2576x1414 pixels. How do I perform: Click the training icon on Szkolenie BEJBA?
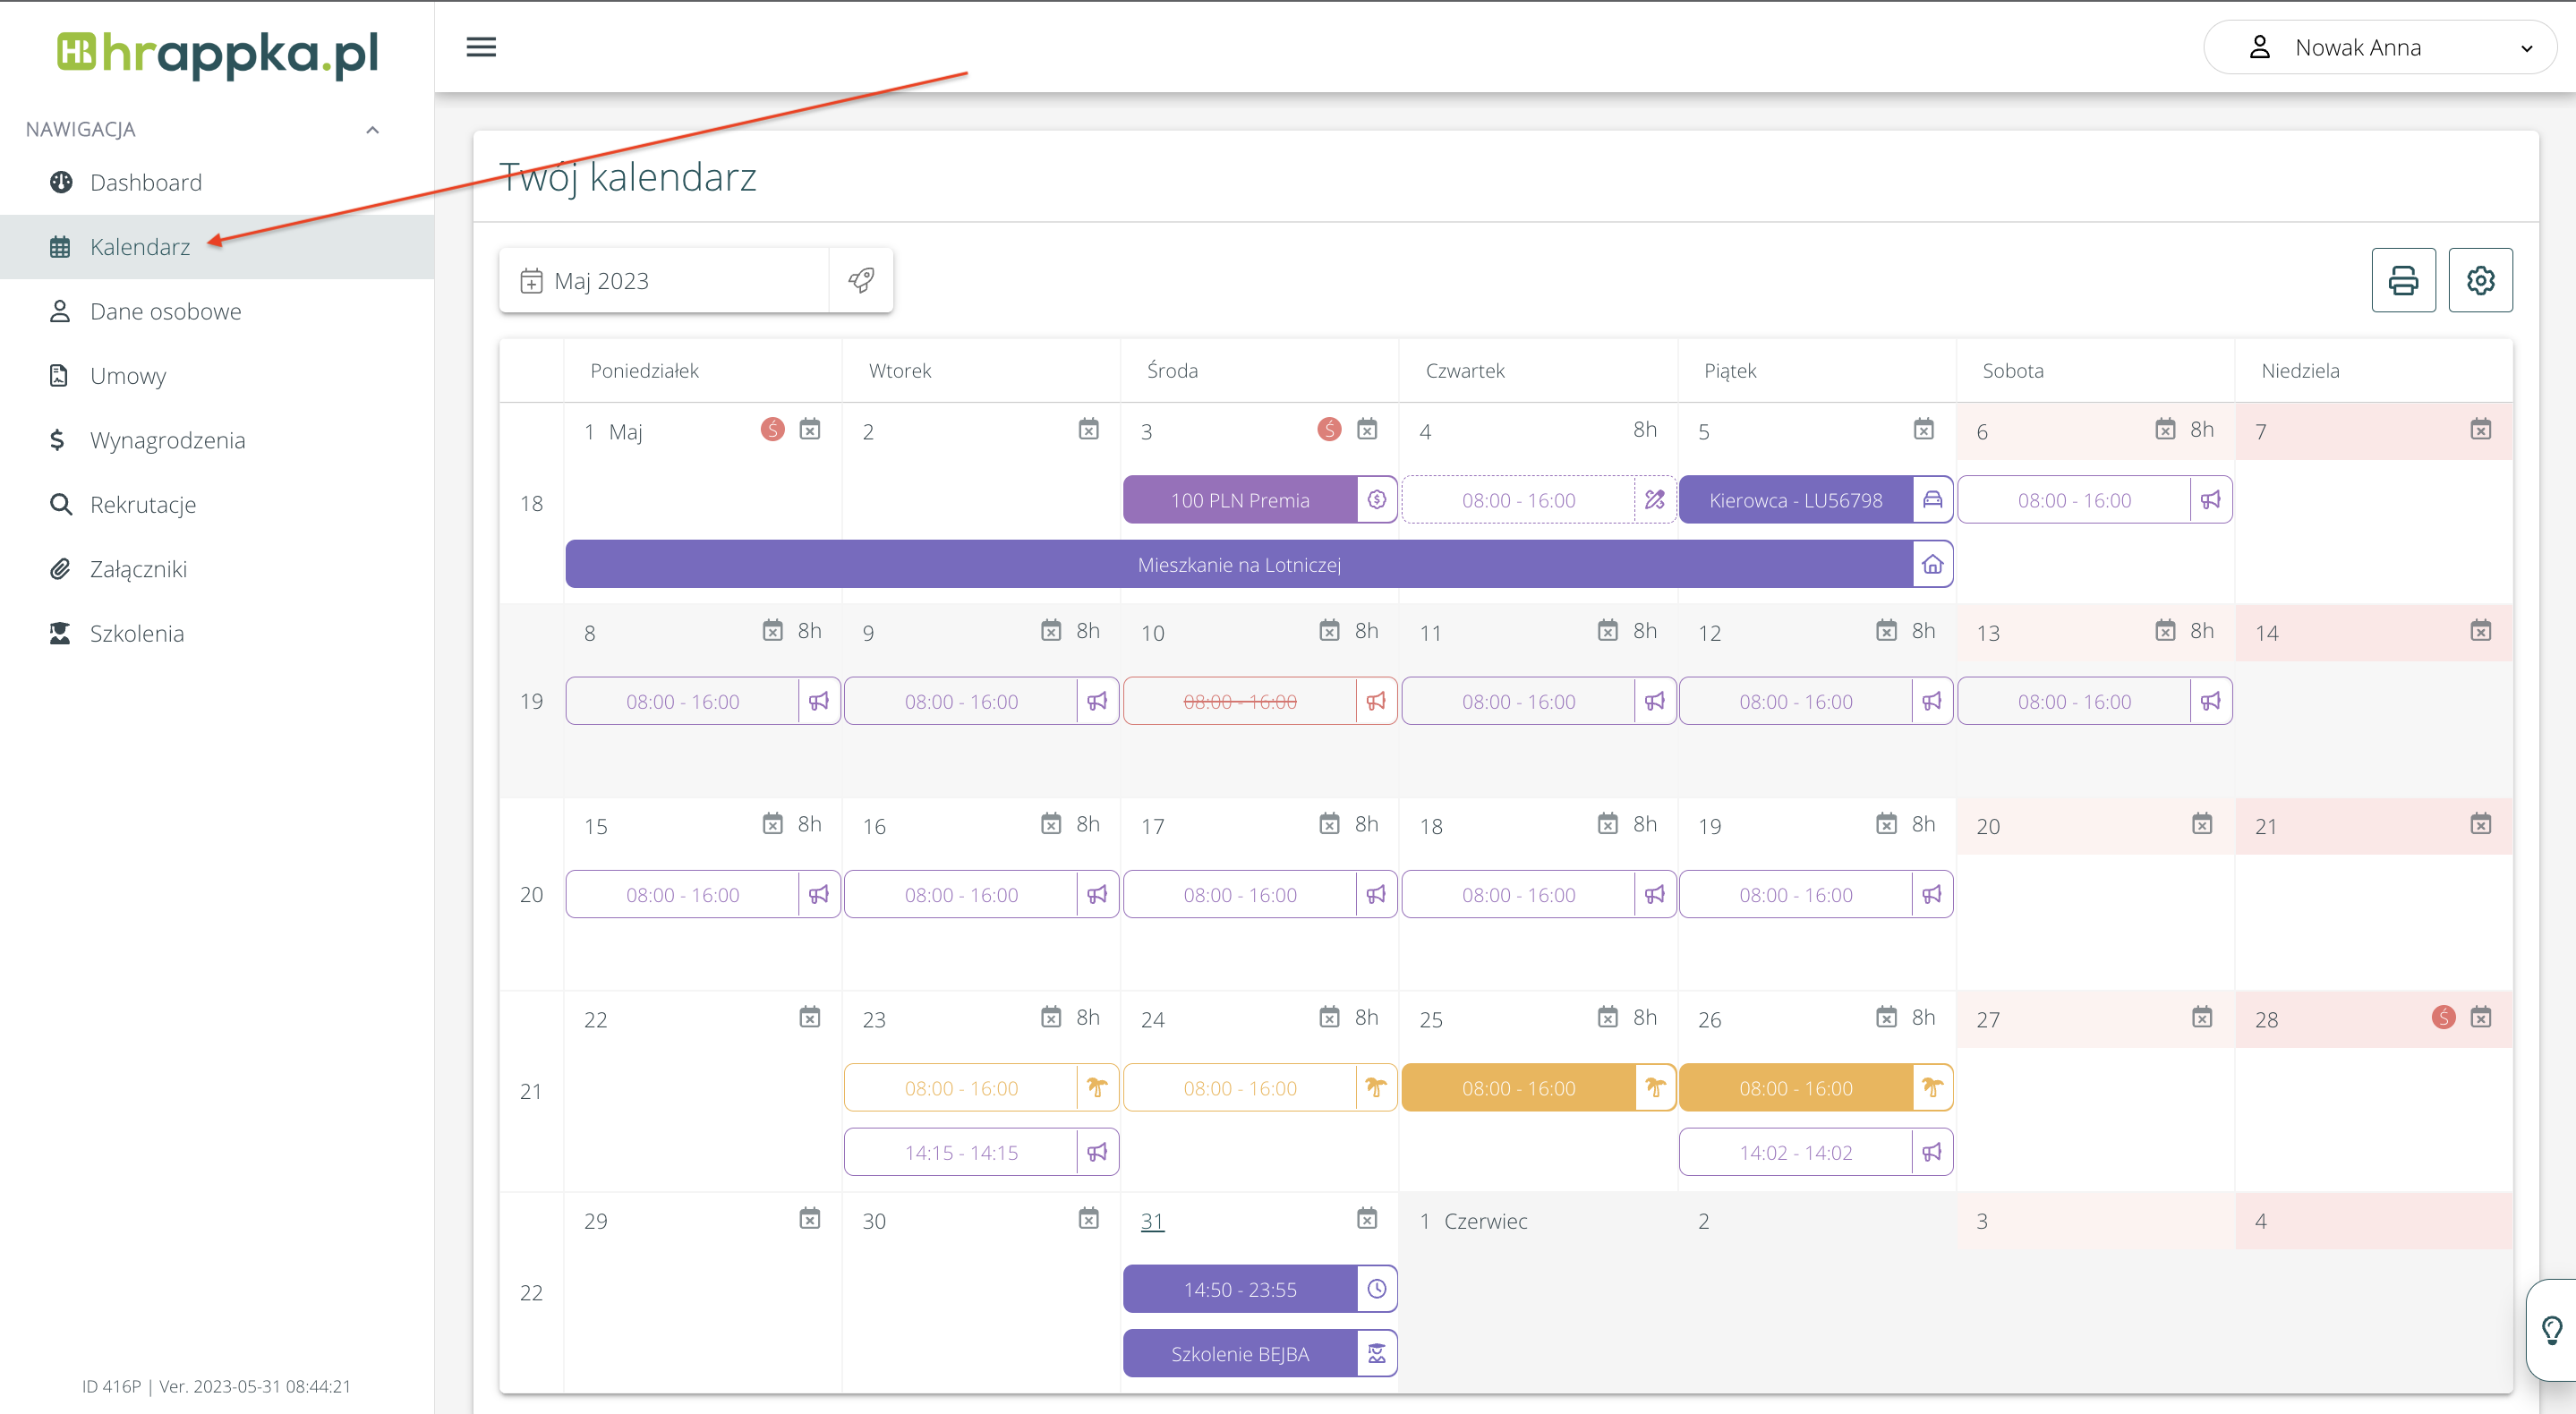click(x=1376, y=1354)
